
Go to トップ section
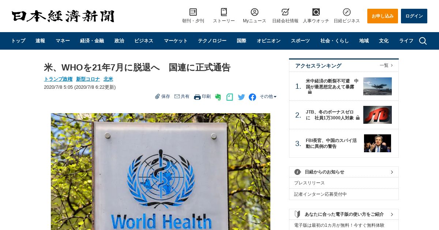[x=18, y=41]
